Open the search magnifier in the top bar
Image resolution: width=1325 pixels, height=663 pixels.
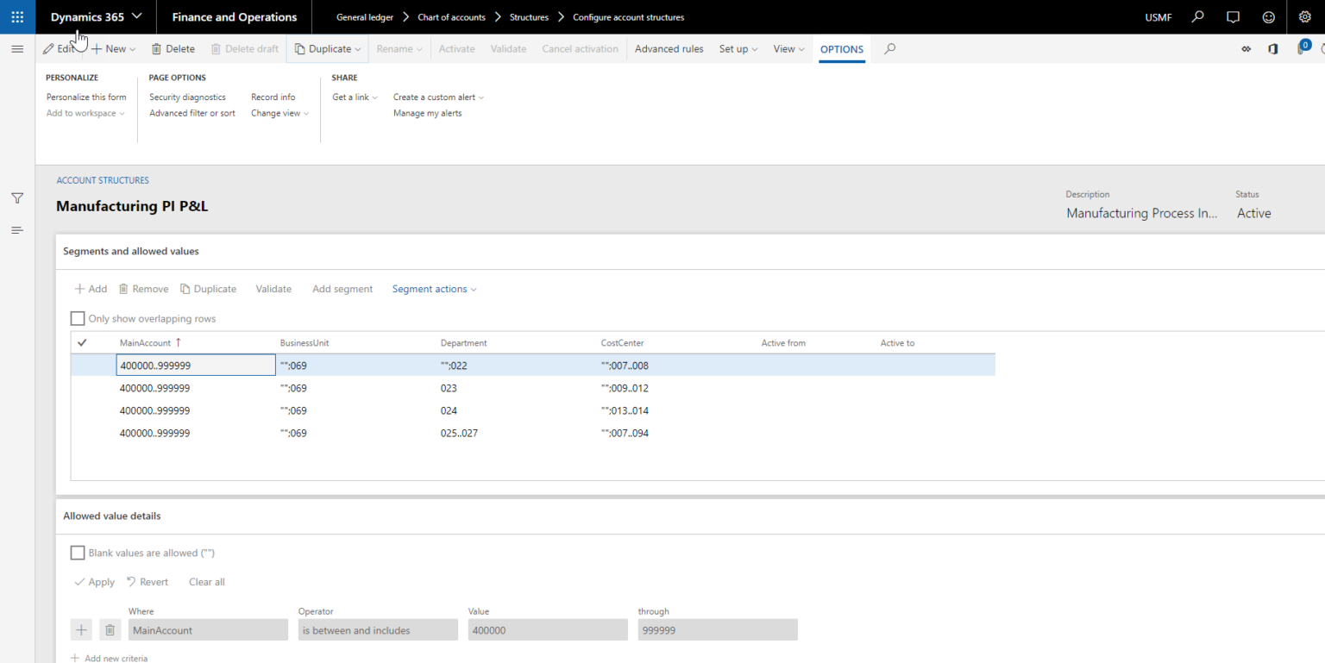(x=1198, y=16)
